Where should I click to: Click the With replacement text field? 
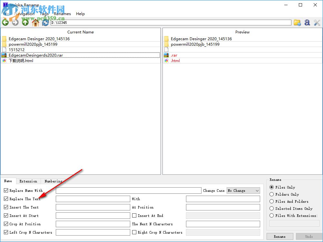tap(223, 199)
